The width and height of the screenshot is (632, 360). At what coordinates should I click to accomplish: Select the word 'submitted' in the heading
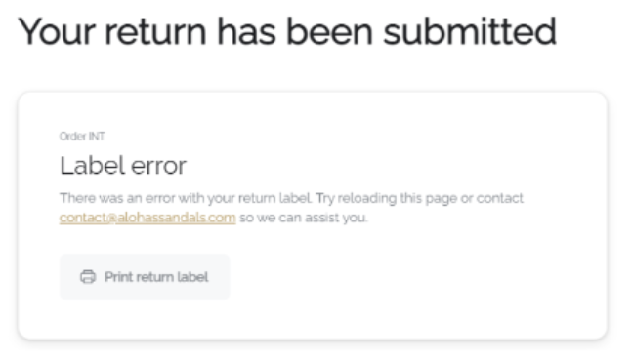pyautogui.click(x=470, y=32)
